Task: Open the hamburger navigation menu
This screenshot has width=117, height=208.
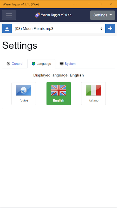Action: 9,15
